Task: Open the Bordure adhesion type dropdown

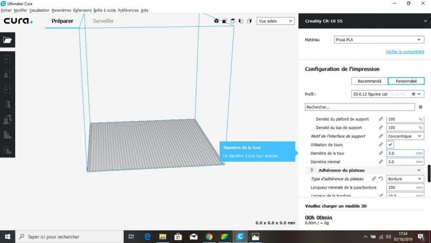Action: tap(405, 179)
